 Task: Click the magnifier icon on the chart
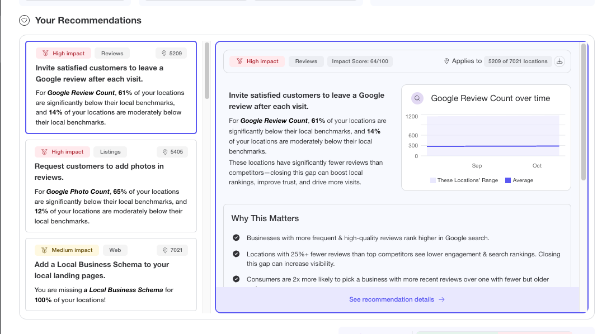tap(417, 98)
